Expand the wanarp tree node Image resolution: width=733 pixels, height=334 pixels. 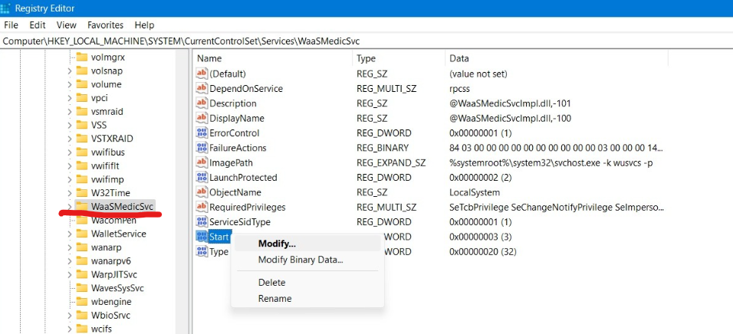[x=69, y=247]
